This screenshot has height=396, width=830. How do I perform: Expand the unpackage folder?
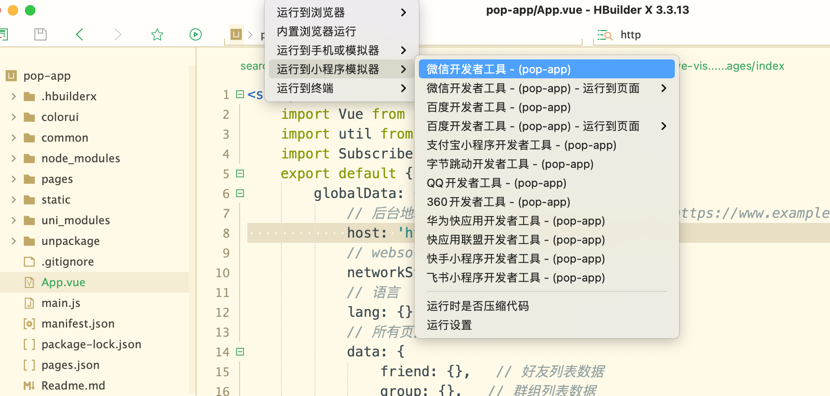(14, 241)
